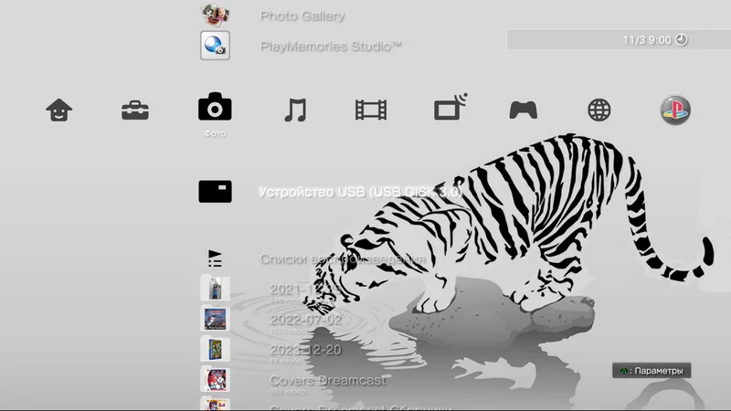This screenshot has width=731, height=411.
Task: Select the Photo camera icon
Action: [x=215, y=108]
